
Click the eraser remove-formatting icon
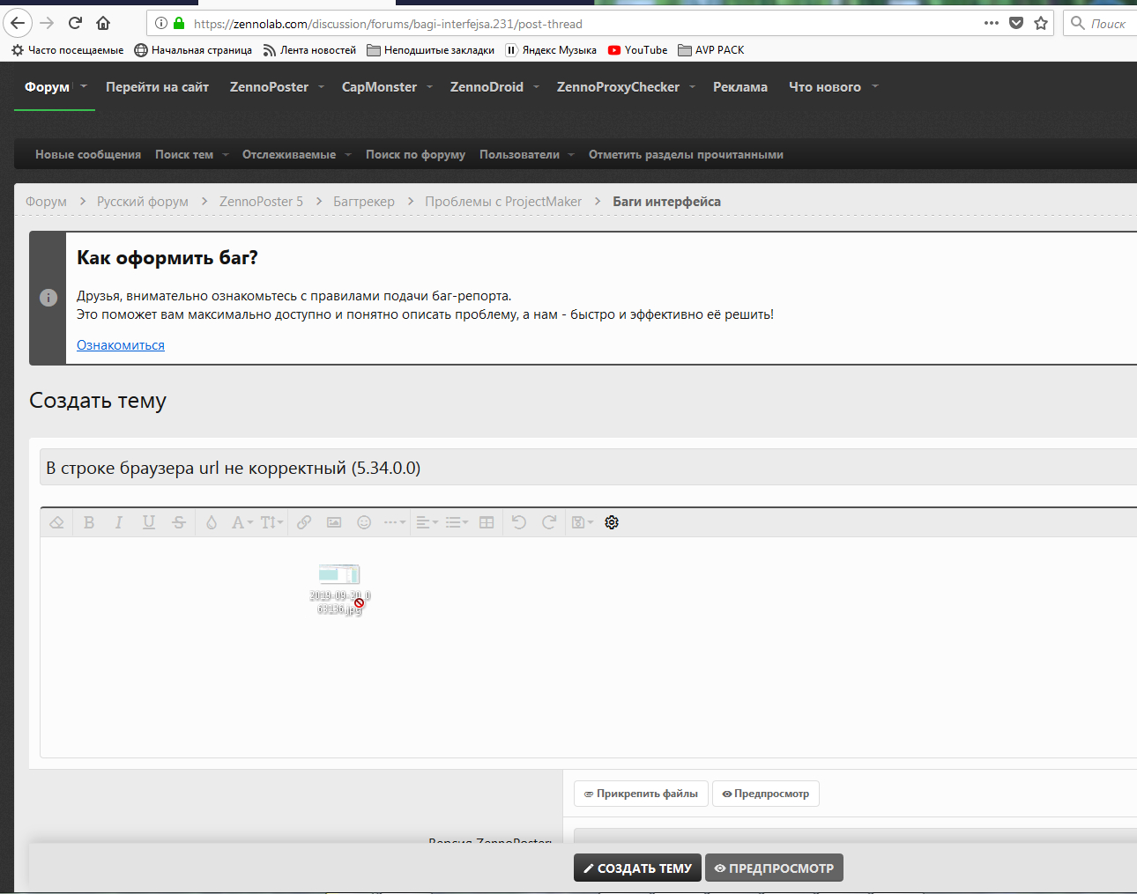click(57, 522)
